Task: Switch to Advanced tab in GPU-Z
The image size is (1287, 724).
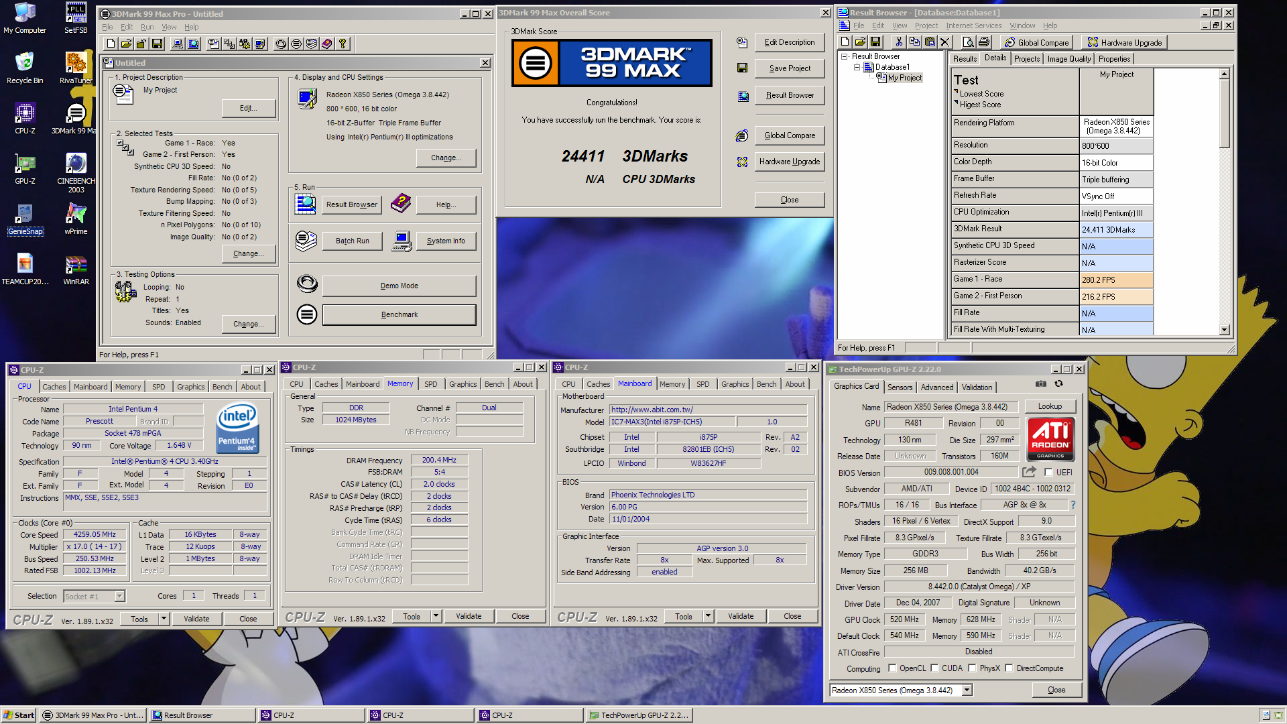Action: [936, 387]
